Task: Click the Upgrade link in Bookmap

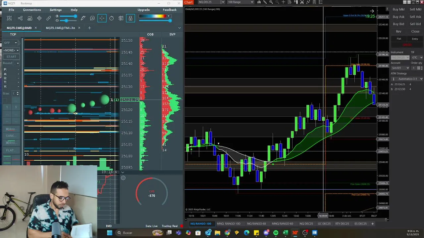Action: [143, 10]
